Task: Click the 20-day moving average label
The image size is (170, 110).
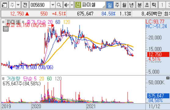Action: click(x=50, y=22)
